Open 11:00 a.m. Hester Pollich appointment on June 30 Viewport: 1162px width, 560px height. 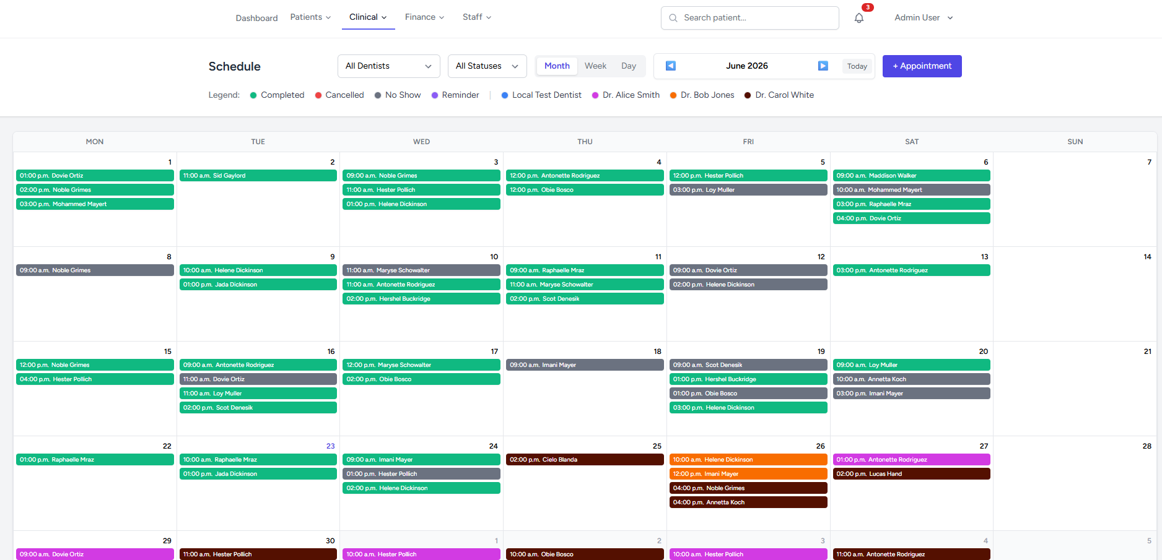258,554
